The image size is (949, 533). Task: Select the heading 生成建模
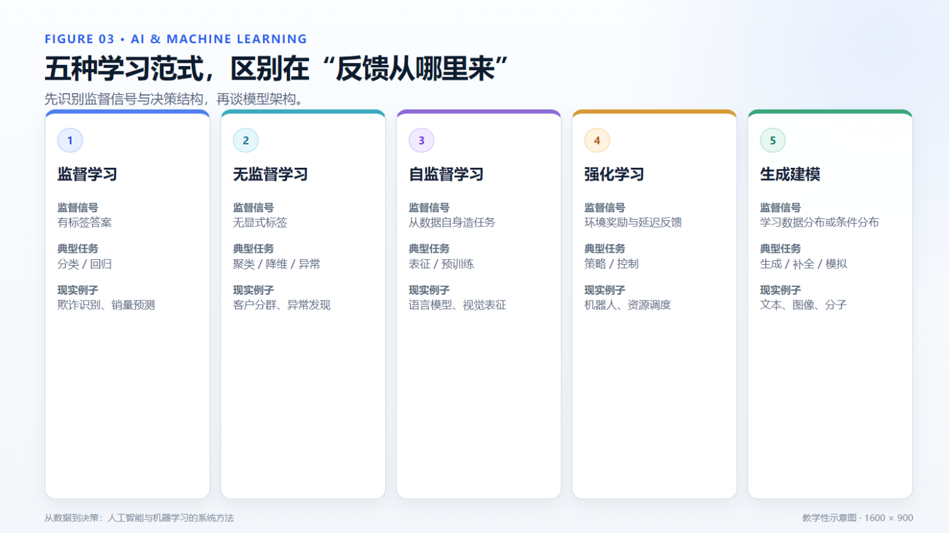point(790,175)
